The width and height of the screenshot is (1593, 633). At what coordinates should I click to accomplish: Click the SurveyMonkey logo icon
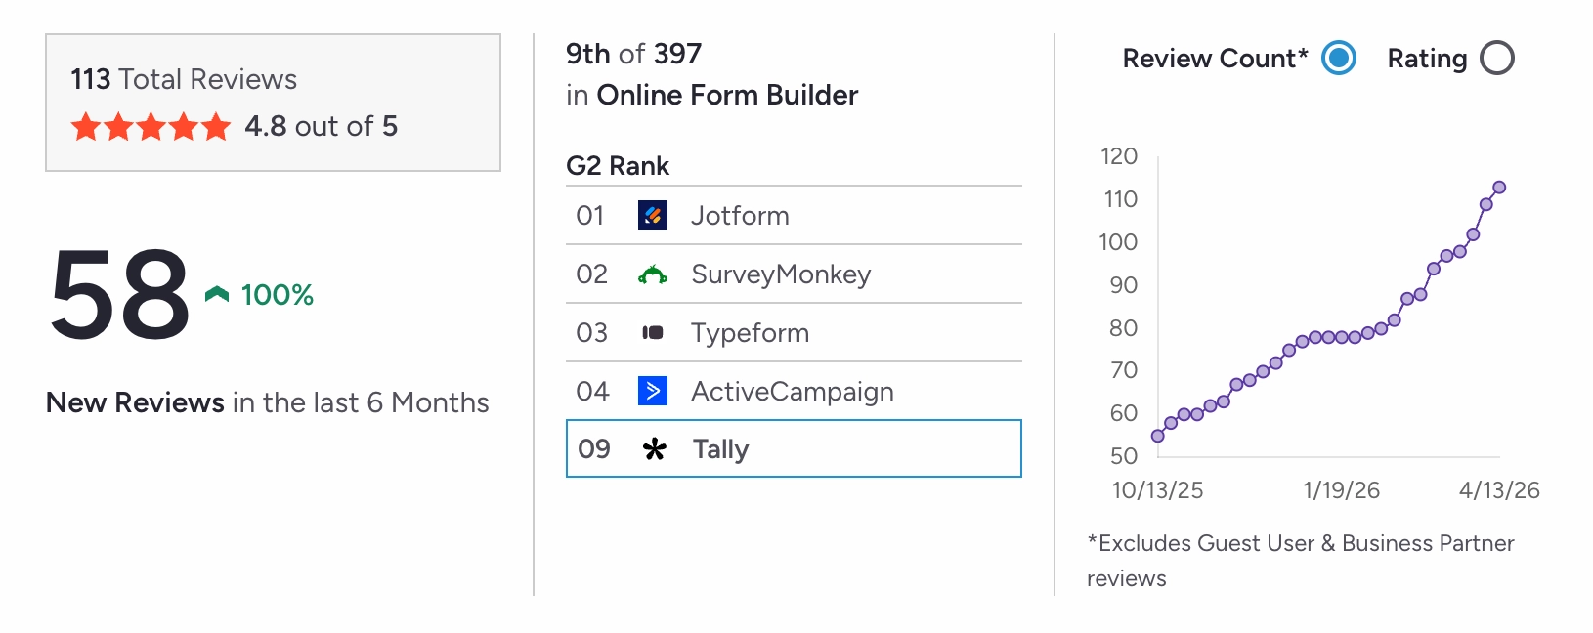click(653, 274)
